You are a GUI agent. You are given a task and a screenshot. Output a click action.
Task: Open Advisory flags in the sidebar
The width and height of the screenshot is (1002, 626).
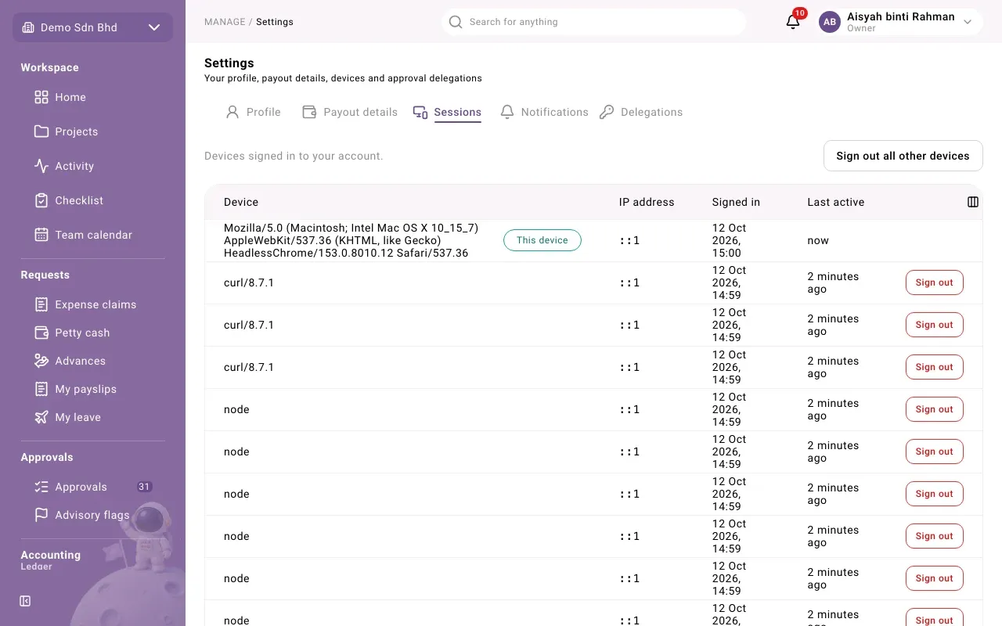pos(93,515)
